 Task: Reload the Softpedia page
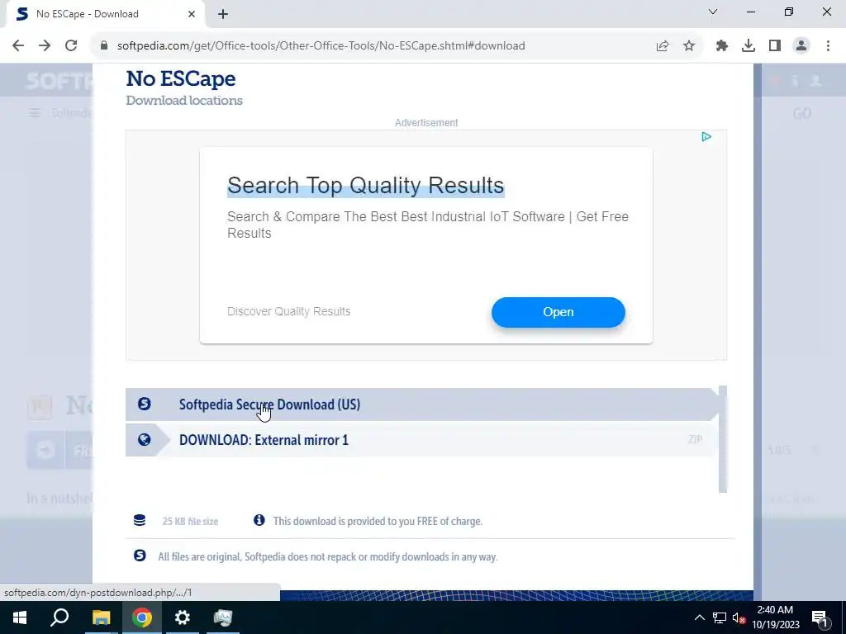coord(71,46)
